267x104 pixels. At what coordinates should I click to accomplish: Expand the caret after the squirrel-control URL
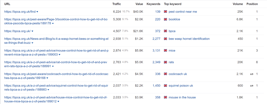(x=48, y=90)
